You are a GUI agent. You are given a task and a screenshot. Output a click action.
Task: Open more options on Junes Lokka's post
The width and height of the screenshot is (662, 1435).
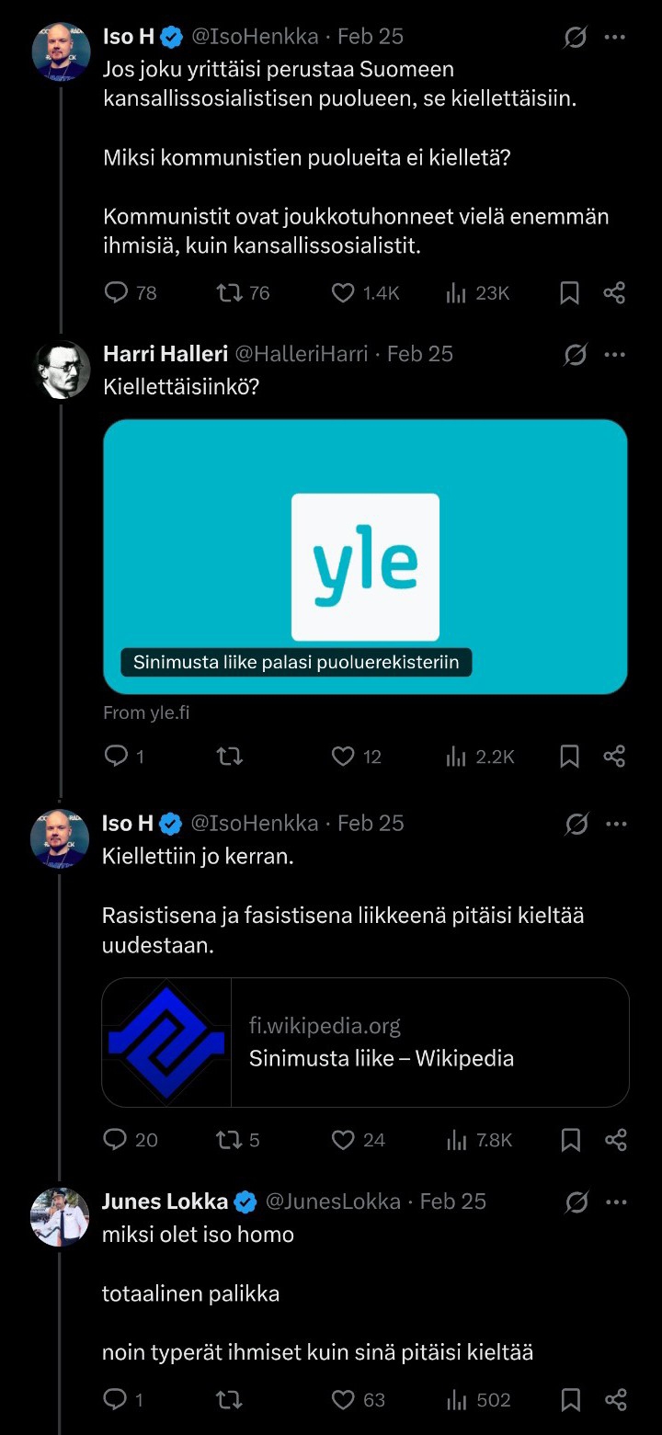pyautogui.click(x=614, y=1202)
